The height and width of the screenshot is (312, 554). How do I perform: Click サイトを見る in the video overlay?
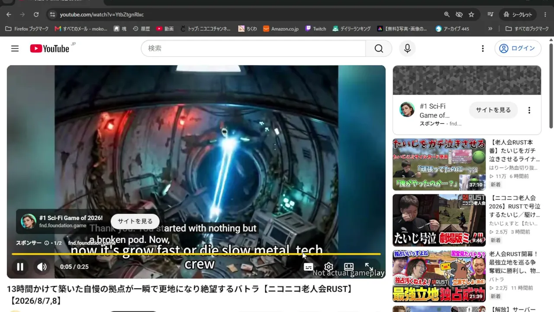click(135, 221)
